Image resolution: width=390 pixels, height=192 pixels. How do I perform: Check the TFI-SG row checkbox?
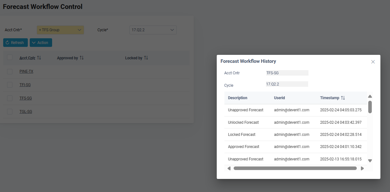10,85
